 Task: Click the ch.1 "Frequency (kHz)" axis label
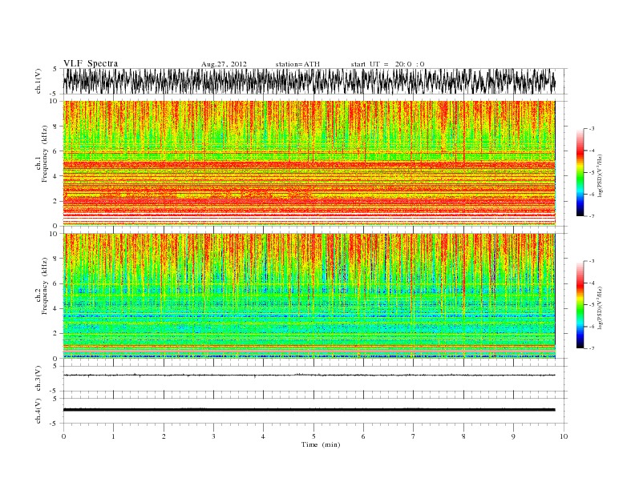[x=45, y=154]
